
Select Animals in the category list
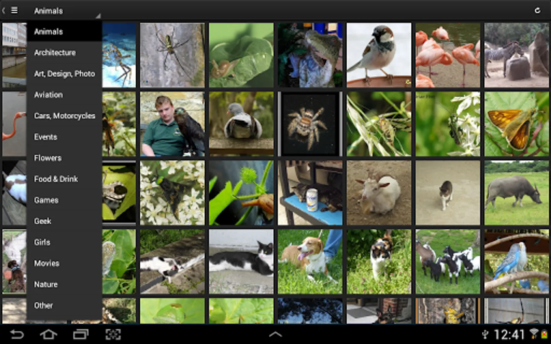pos(64,31)
